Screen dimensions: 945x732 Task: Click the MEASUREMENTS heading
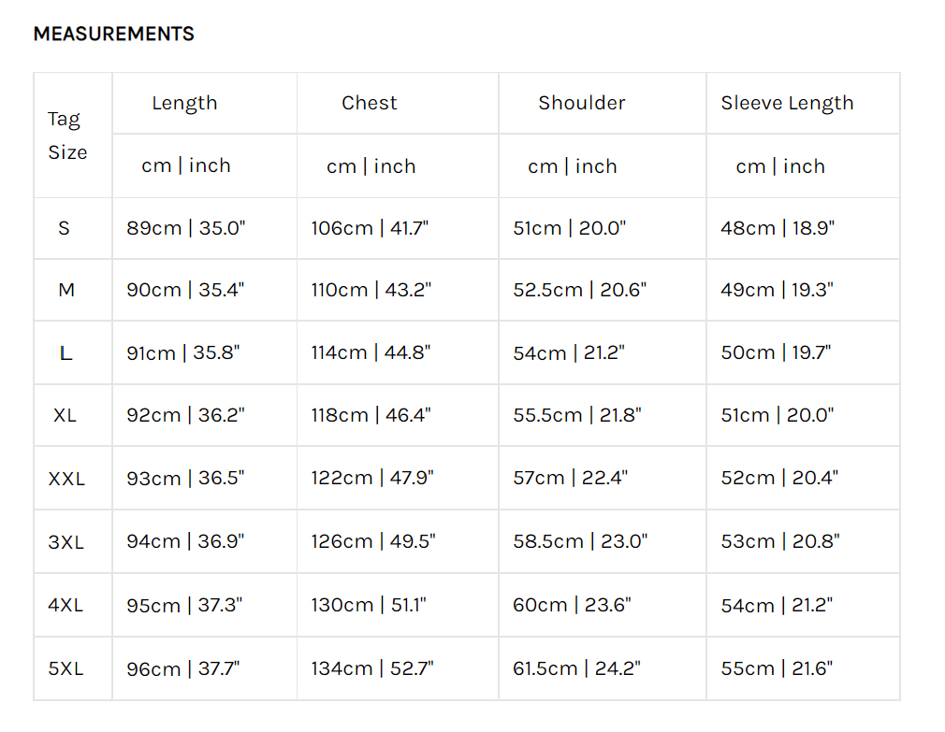point(113,35)
